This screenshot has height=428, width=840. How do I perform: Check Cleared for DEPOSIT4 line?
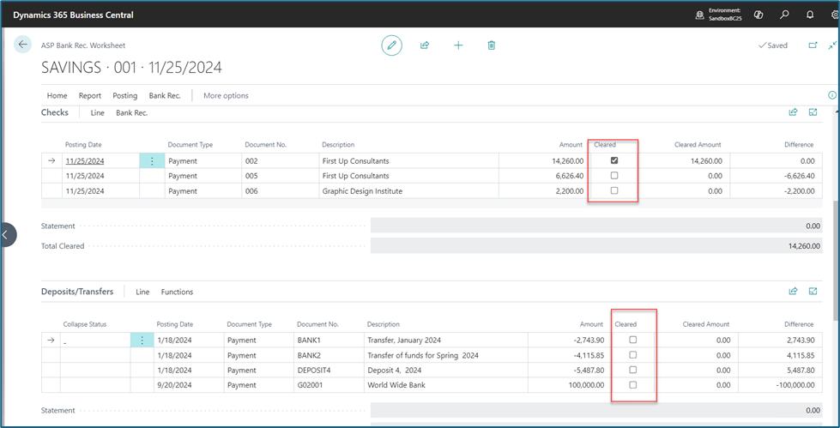[x=632, y=370]
